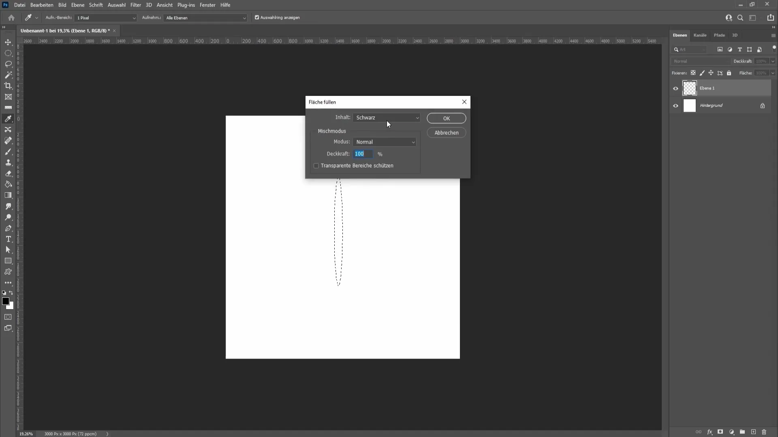The height and width of the screenshot is (437, 778).
Task: Open layer Fläche dropdown arrow
Action: (773, 73)
